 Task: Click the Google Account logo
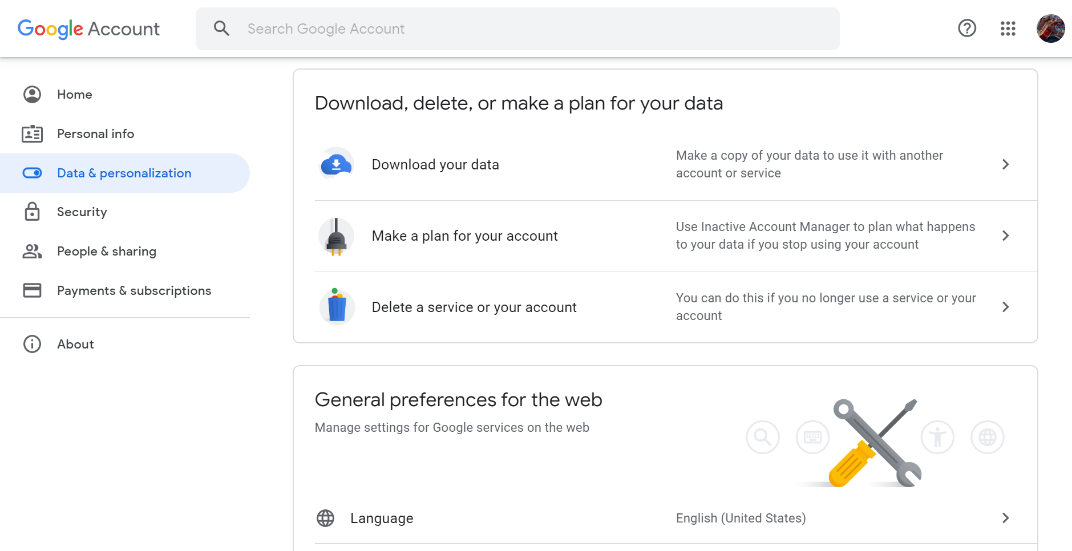(88, 29)
